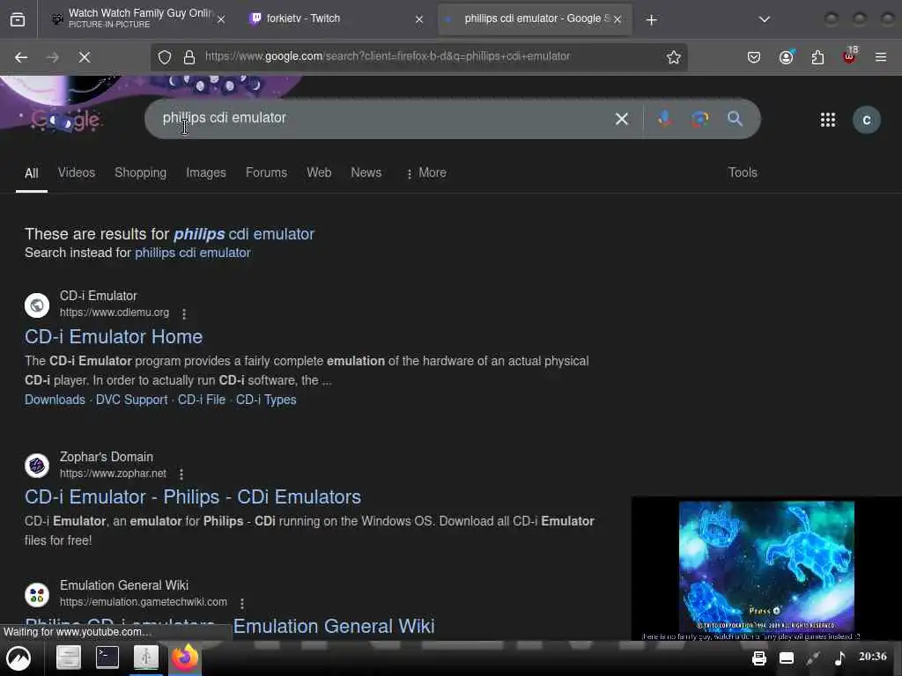Open the Pocket save icon
Image resolution: width=902 pixels, height=676 pixels.
point(754,57)
